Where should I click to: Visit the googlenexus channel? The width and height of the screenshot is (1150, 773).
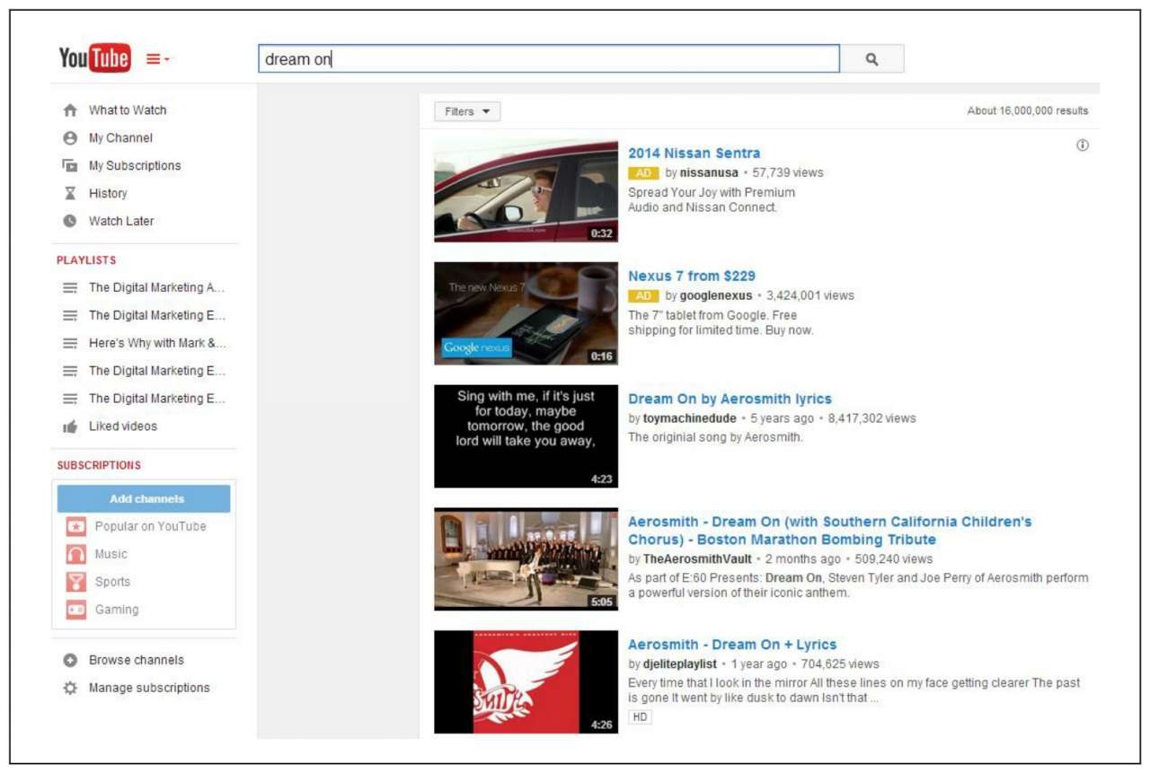pyautogui.click(x=716, y=295)
